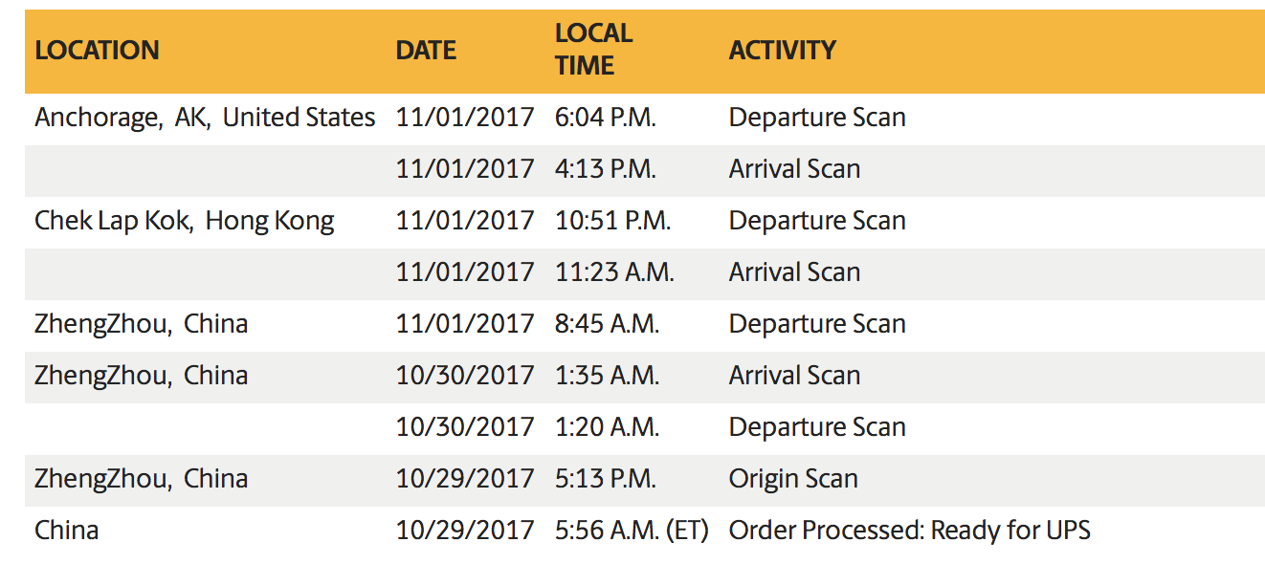This screenshot has width=1265, height=564.
Task: Click the DATE column header
Action: pos(426,50)
